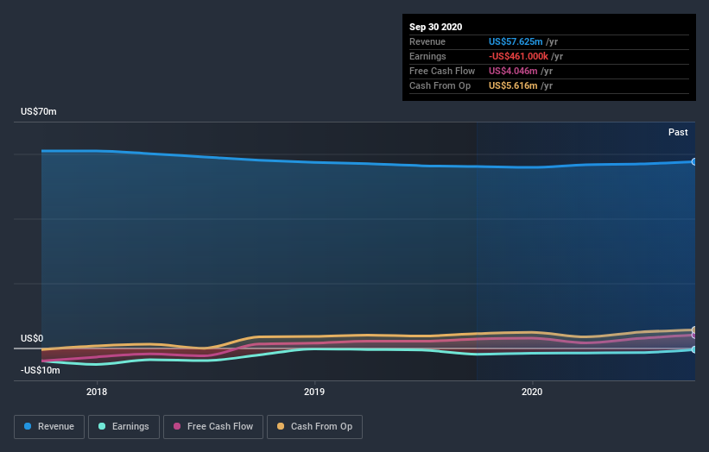
Task: Click the -US$10m axis label
Action: pyautogui.click(x=40, y=370)
